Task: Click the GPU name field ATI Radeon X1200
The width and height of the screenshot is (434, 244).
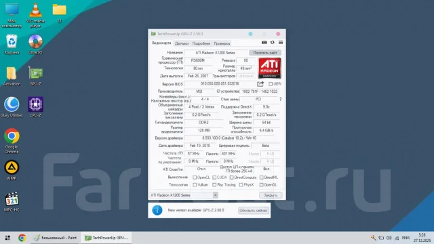Action: point(216,53)
